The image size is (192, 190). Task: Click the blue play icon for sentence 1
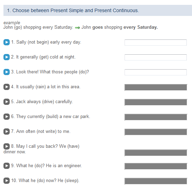point(7,42)
